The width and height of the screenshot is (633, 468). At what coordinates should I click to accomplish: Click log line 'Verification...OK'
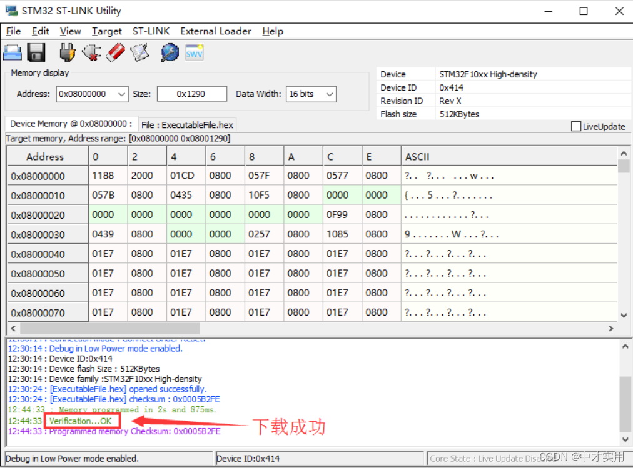[x=80, y=421]
